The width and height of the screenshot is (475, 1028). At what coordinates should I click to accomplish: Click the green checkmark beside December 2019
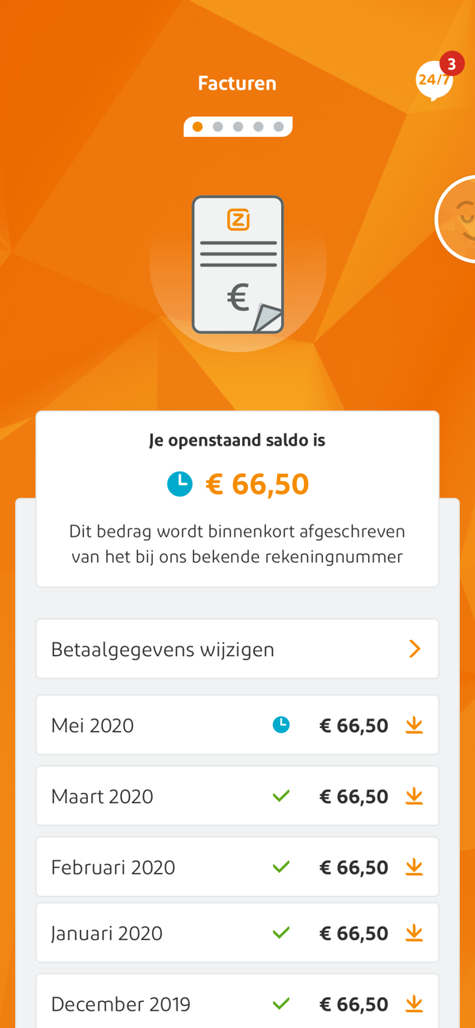pyautogui.click(x=282, y=1003)
